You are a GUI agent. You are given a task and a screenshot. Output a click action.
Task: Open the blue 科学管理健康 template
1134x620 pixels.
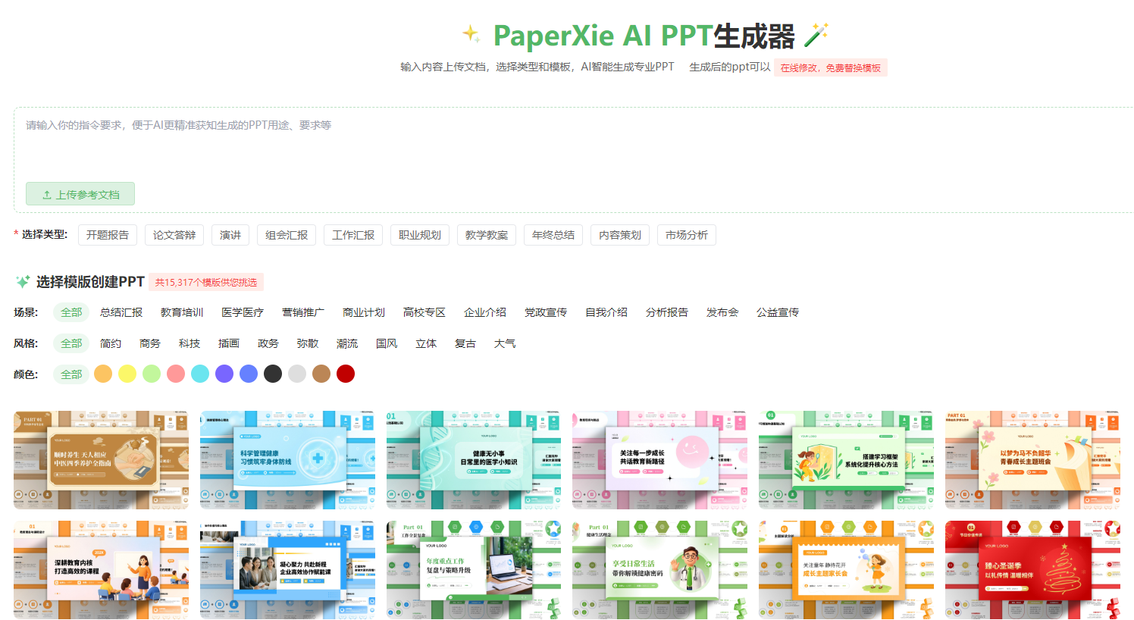pos(288,460)
